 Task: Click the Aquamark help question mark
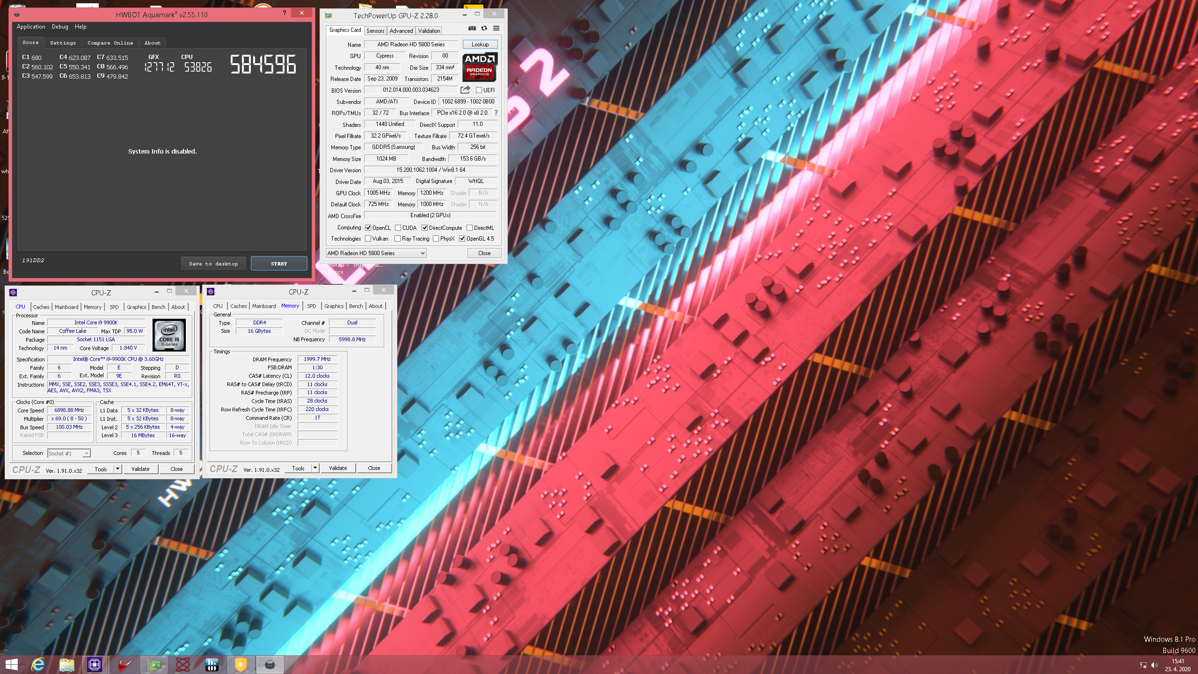coord(285,13)
